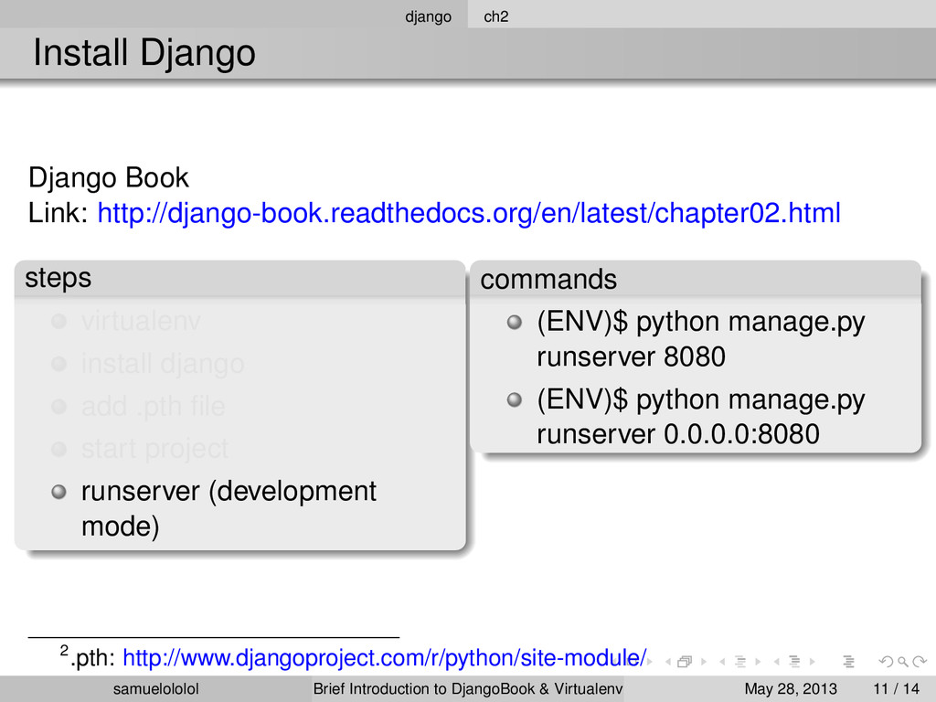
Task: Click the dimmed start project step
Action: pyautogui.click(x=154, y=449)
